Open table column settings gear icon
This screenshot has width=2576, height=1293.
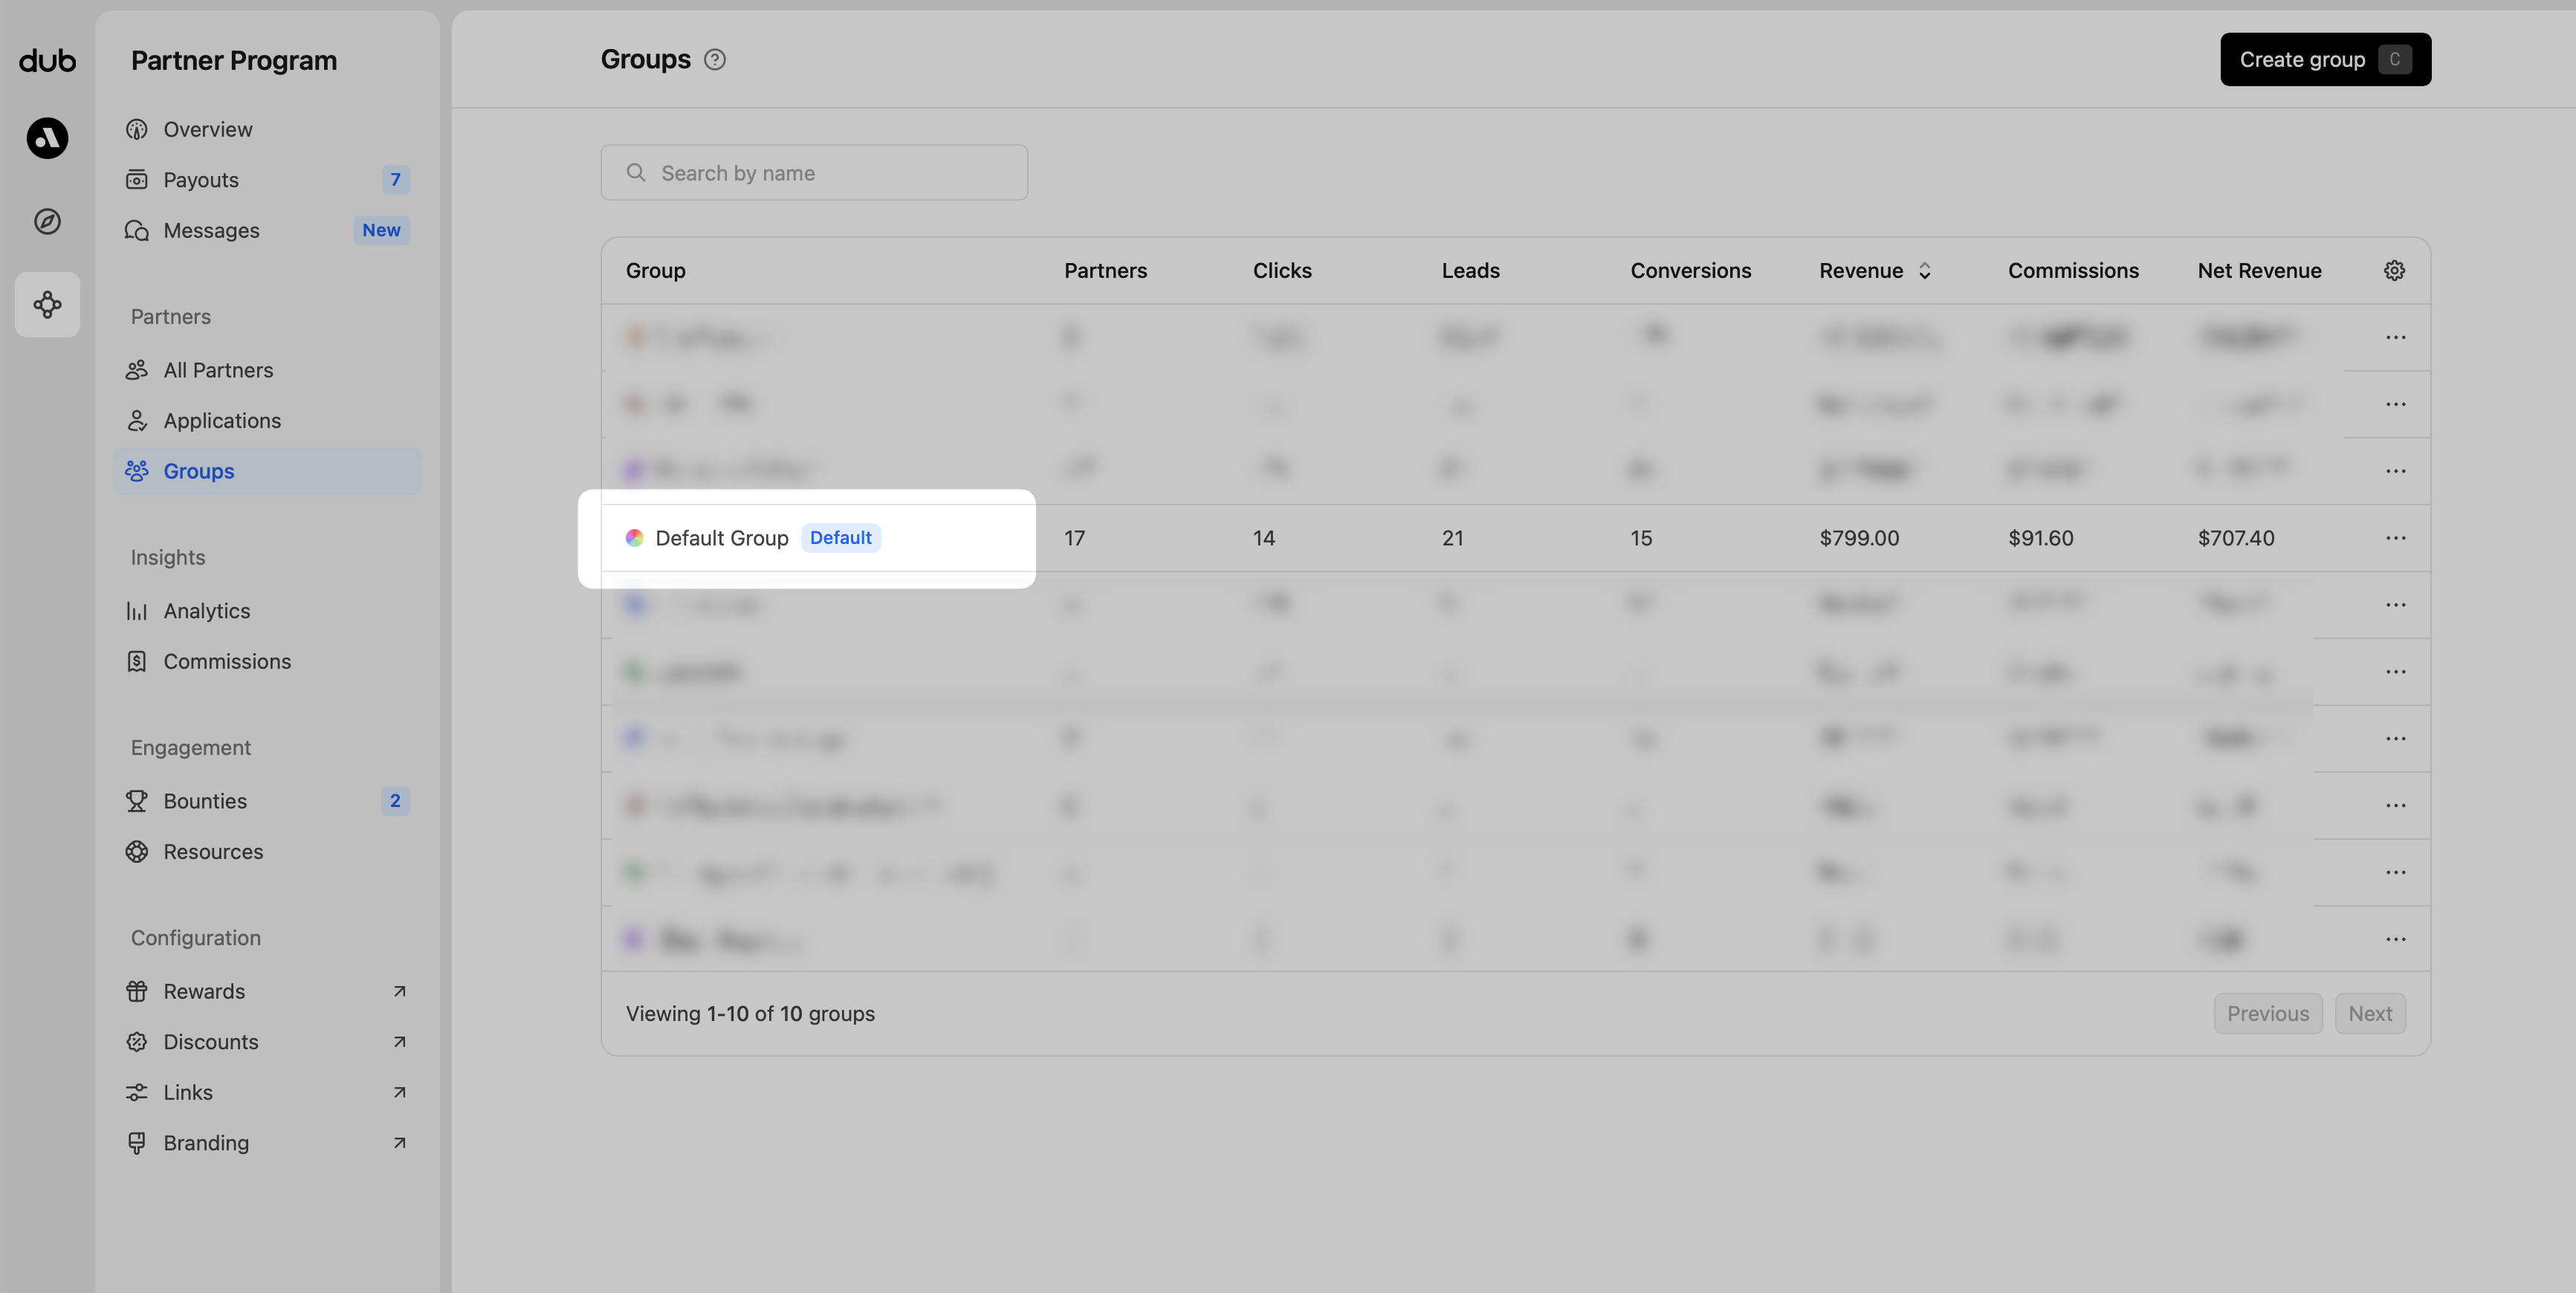coord(2394,270)
